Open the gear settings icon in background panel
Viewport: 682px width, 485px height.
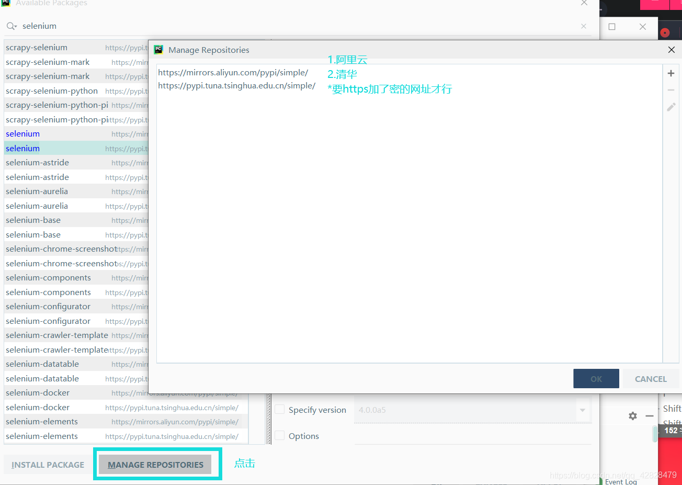pyautogui.click(x=633, y=416)
